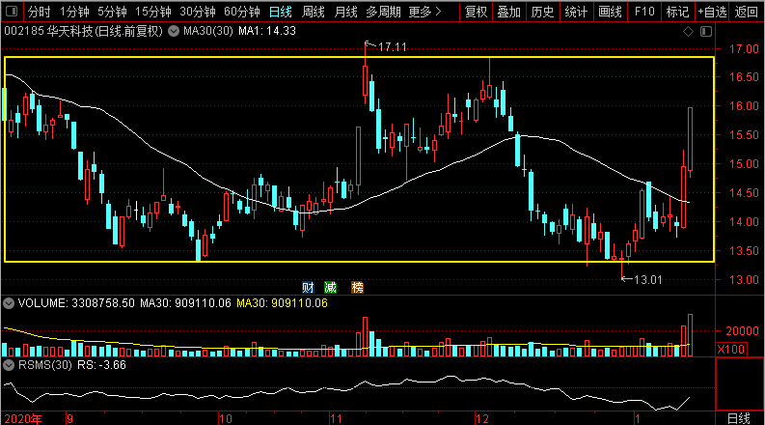The width and height of the screenshot is (765, 425).
Task: Activate the 画线 drawing tool button
Action: coord(610,12)
